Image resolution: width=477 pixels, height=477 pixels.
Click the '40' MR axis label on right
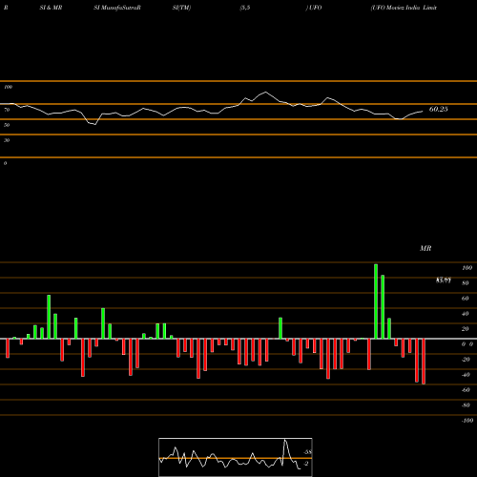(x=466, y=314)
